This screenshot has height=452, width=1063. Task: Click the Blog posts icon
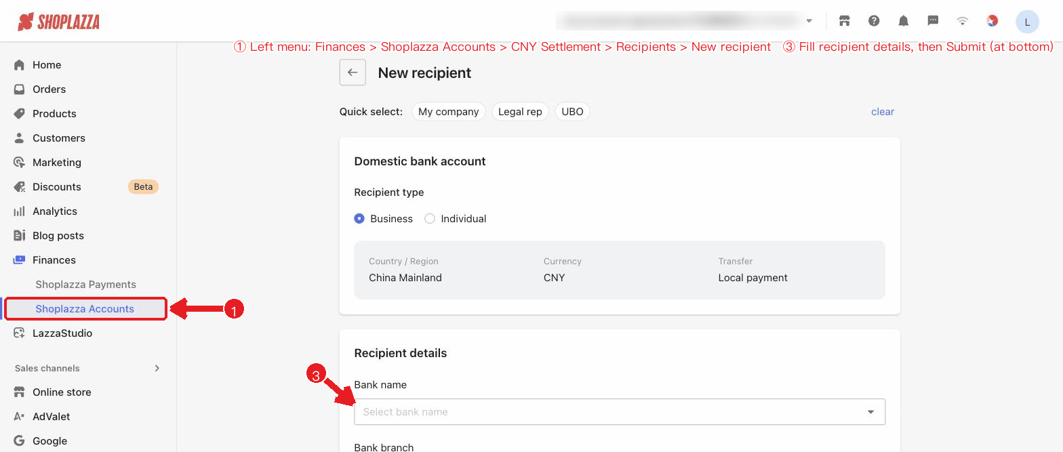pyautogui.click(x=19, y=236)
